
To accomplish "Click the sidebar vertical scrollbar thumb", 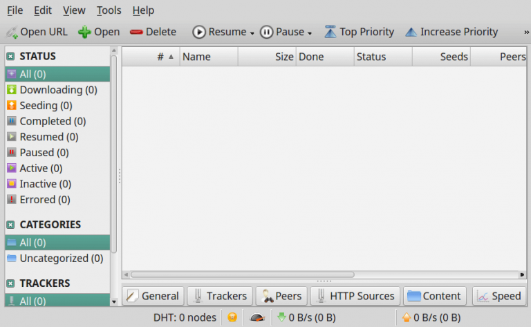I will click(114, 154).
